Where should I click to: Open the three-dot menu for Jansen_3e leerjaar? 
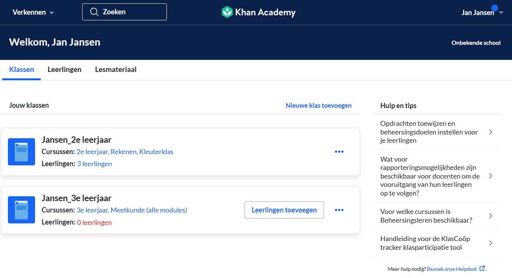pos(339,210)
